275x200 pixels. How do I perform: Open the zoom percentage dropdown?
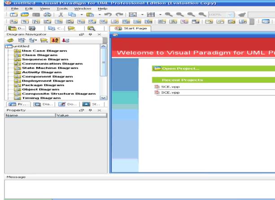(x=231, y=15)
